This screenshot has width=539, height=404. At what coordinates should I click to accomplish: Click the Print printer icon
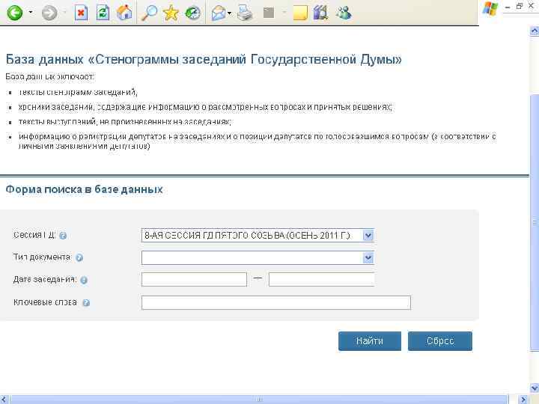pyautogui.click(x=245, y=13)
